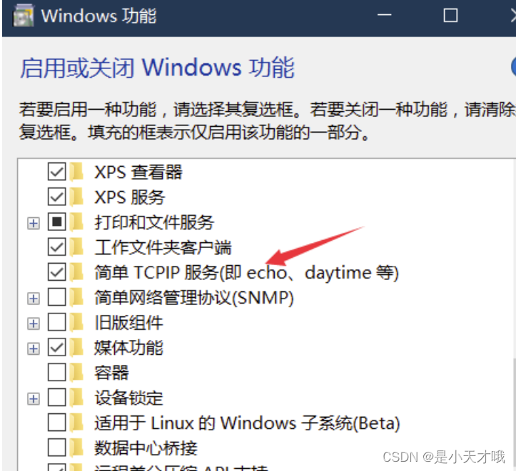The height and width of the screenshot is (471, 516).
Task: Minimize the Windows 功能 window
Action: click(x=384, y=15)
